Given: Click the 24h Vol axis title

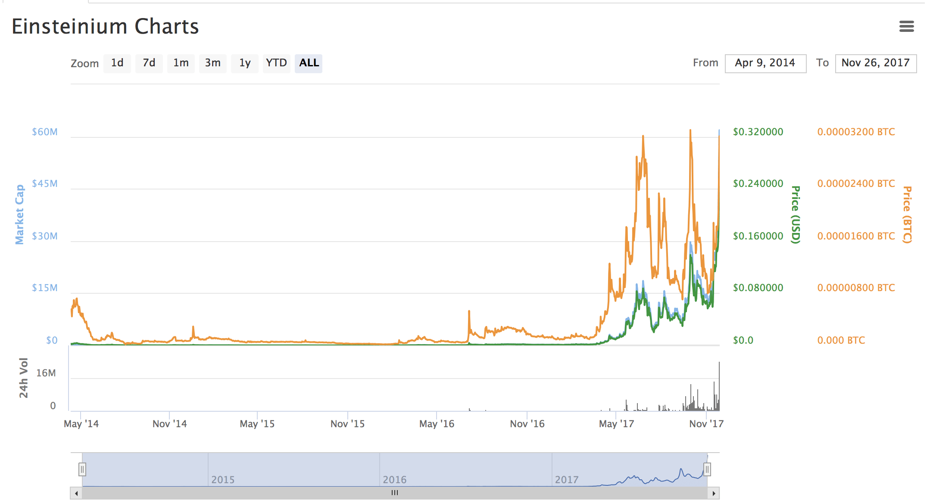Looking at the screenshot, I should pyautogui.click(x=23, y=378).
